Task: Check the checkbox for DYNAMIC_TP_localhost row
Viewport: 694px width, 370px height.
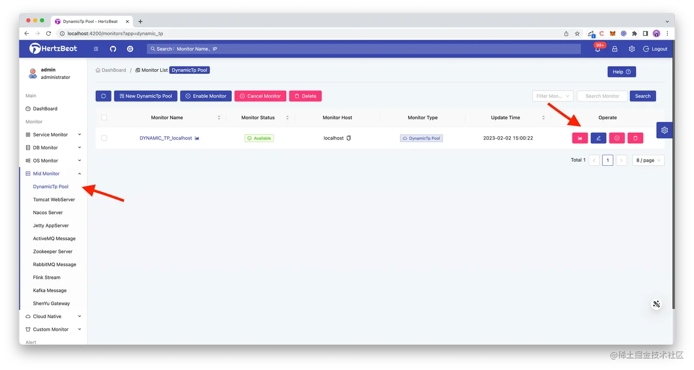Action: [x=104, y=138]
